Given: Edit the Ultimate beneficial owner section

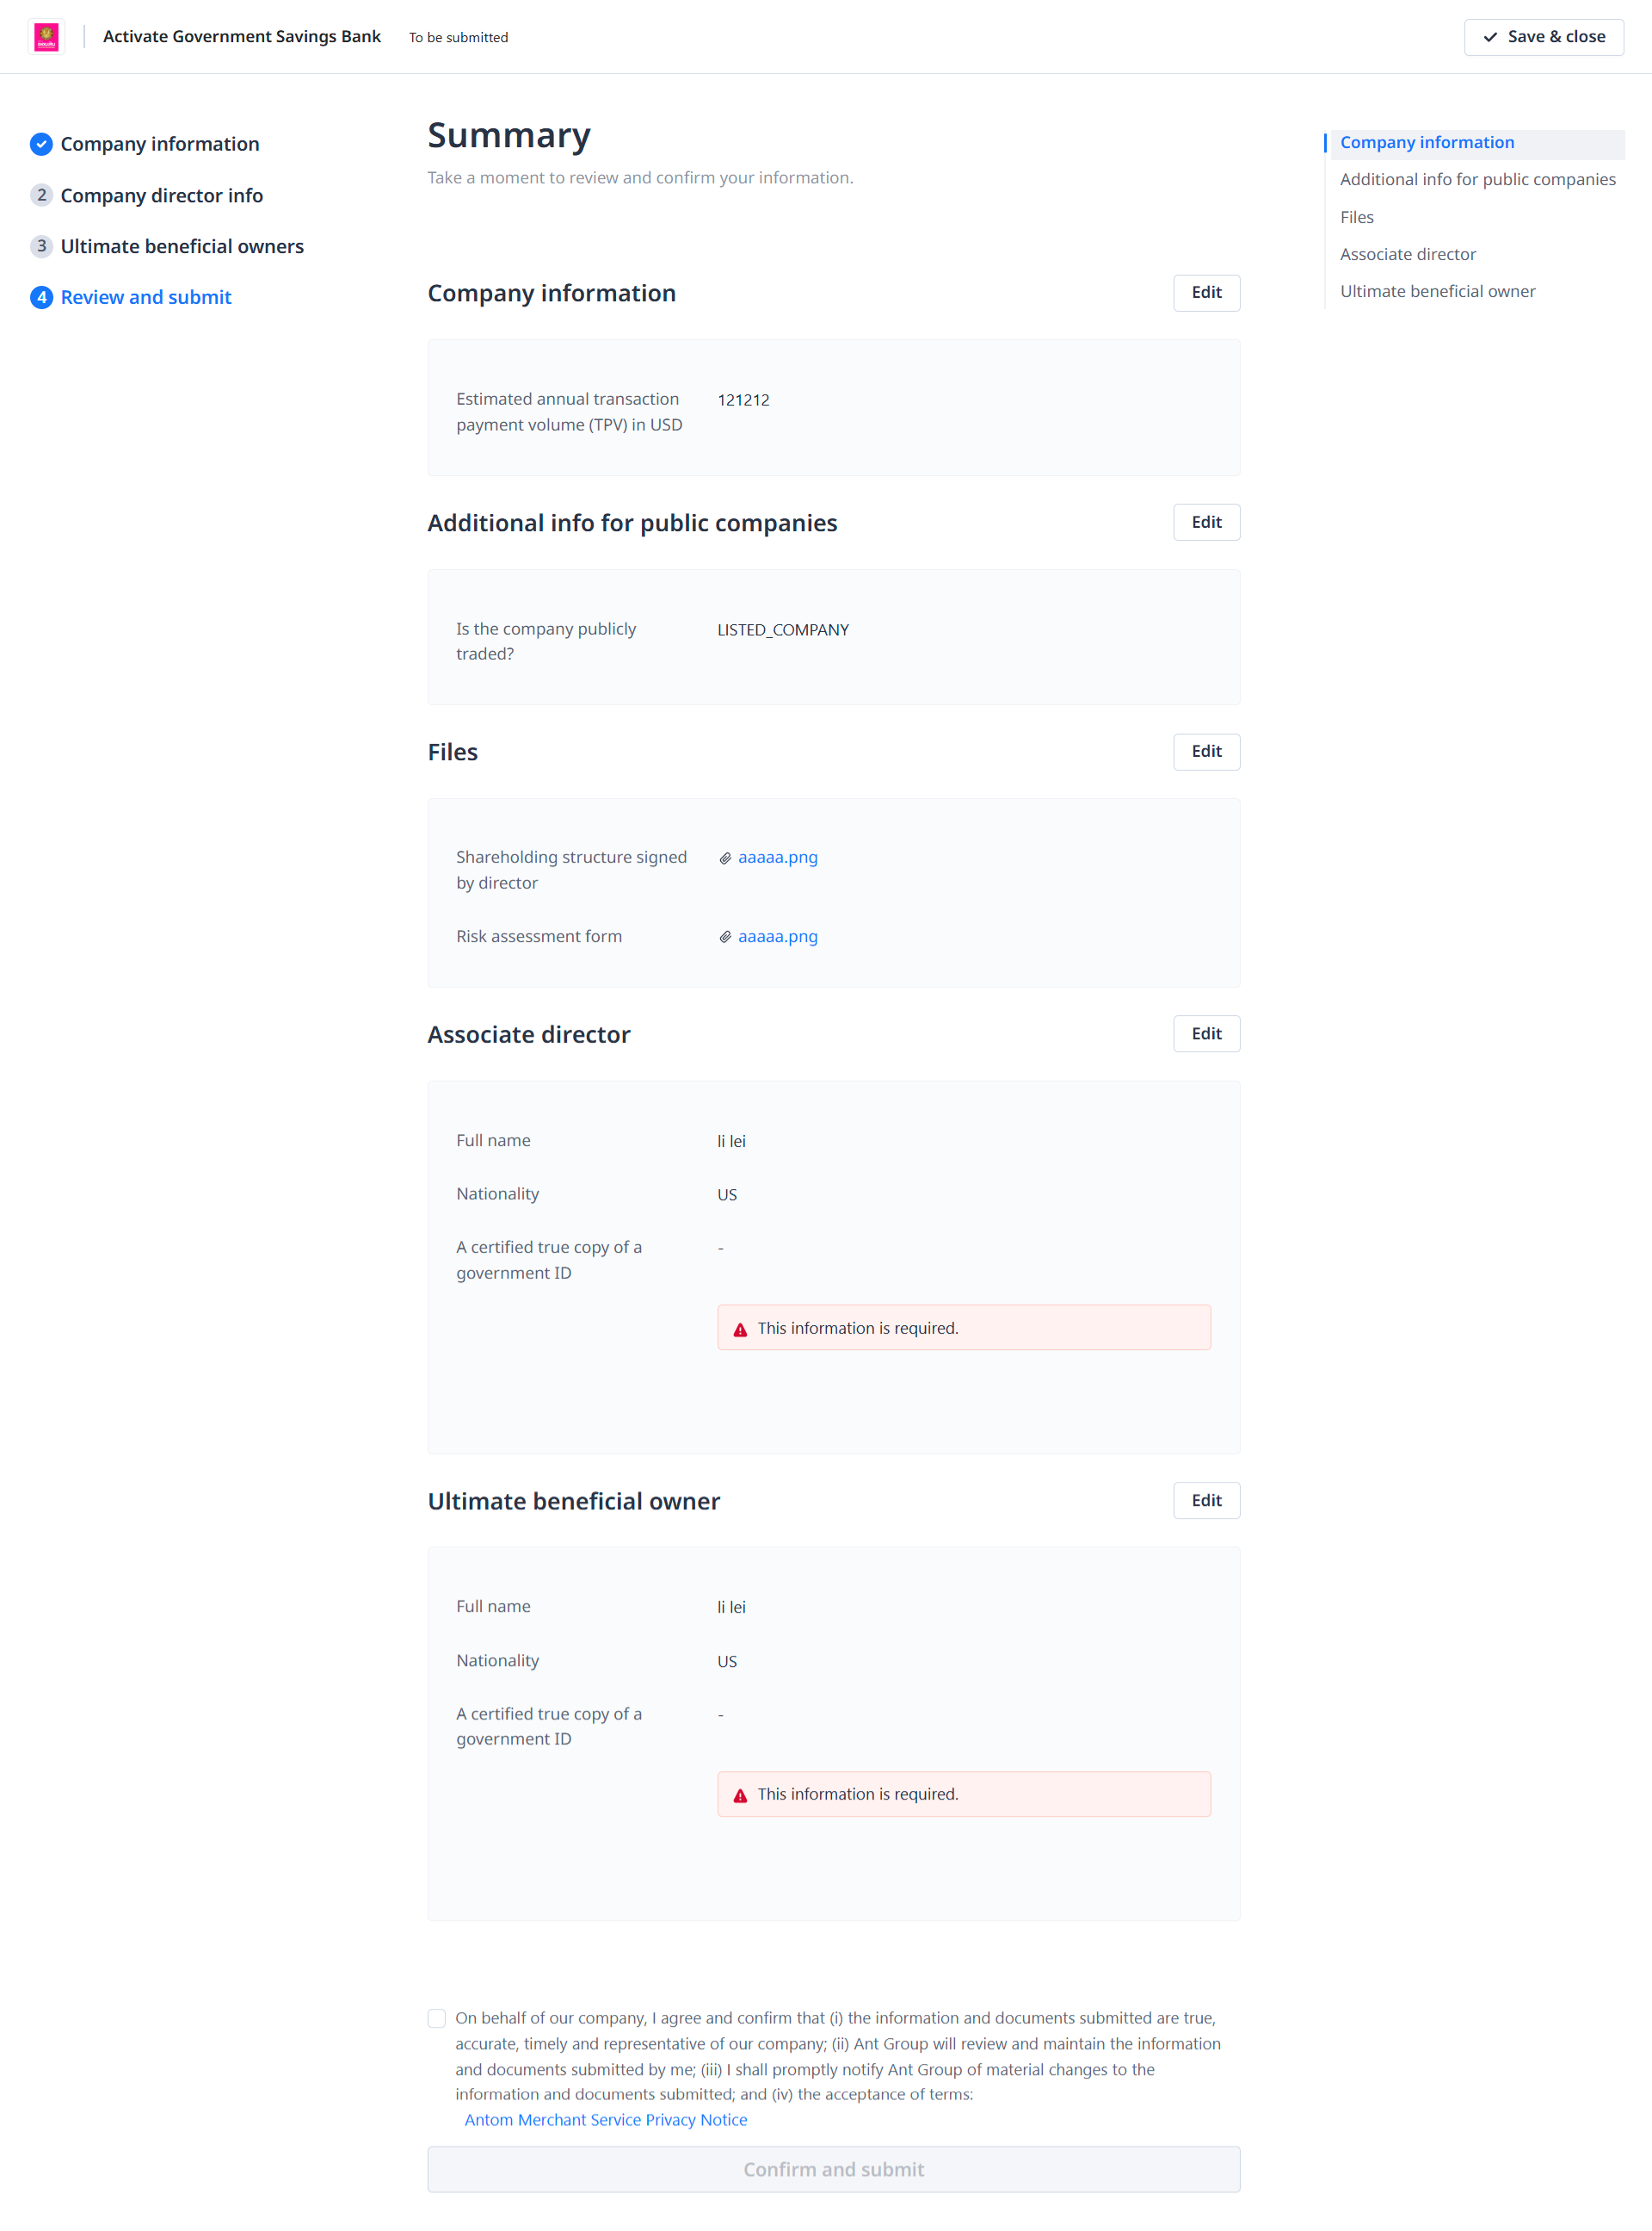Looking at the screenshot, I should point(1206,1501).
